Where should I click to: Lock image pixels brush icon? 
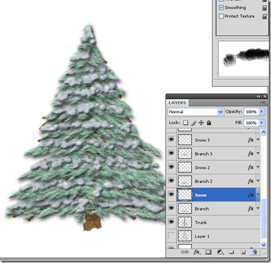(193, 123)
